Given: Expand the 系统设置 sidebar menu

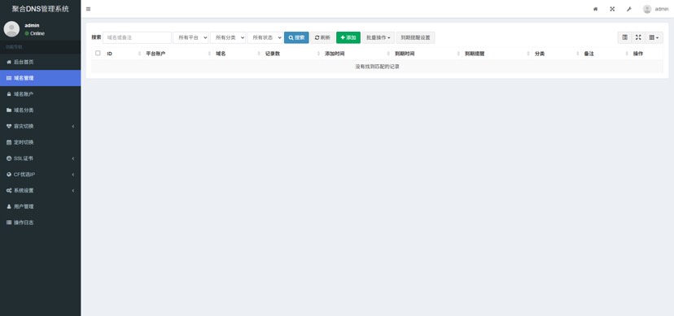Looking at the screenshot, I should click(x=41, y=190).
